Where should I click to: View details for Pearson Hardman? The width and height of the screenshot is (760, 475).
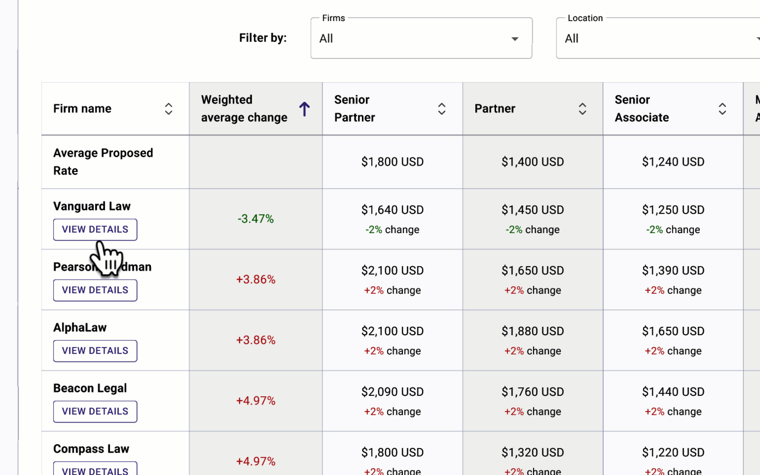(x=95, y=290)
